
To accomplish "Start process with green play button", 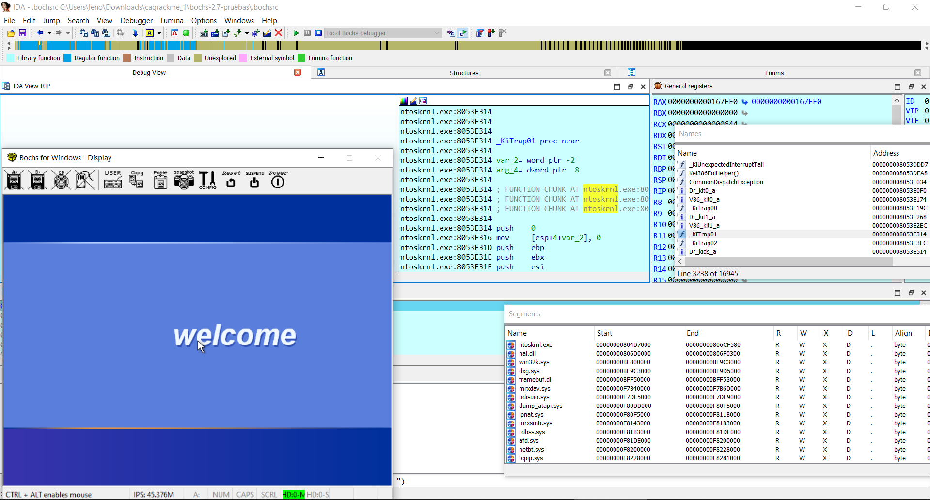I will pos(296,33).
